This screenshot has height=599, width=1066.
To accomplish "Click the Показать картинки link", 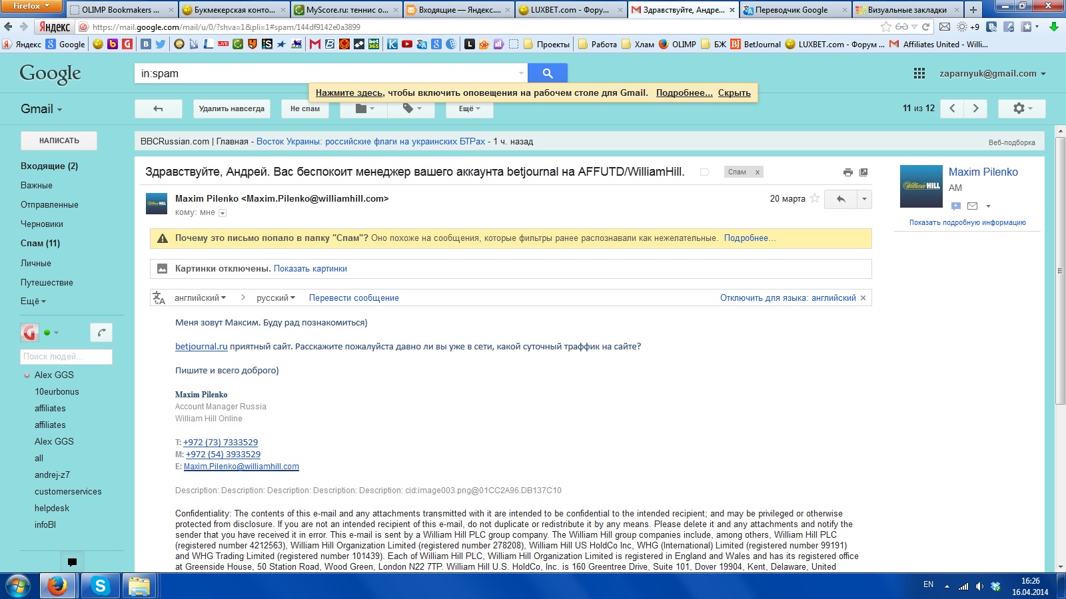I will [310, 269].
